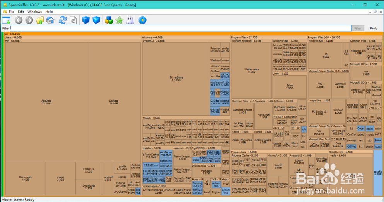The image size is (384, 202).
Task: Click the first blue cube (less detail) icon
Action: (86, 20)
